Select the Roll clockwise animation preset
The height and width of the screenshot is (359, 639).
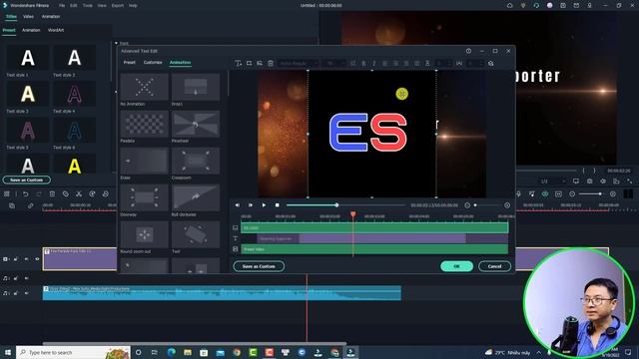[x=196, y=197]
